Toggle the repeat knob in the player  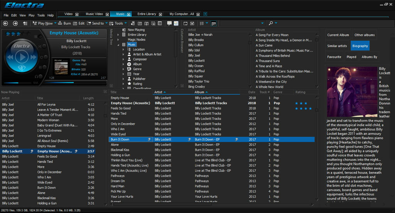coord(46,57)
